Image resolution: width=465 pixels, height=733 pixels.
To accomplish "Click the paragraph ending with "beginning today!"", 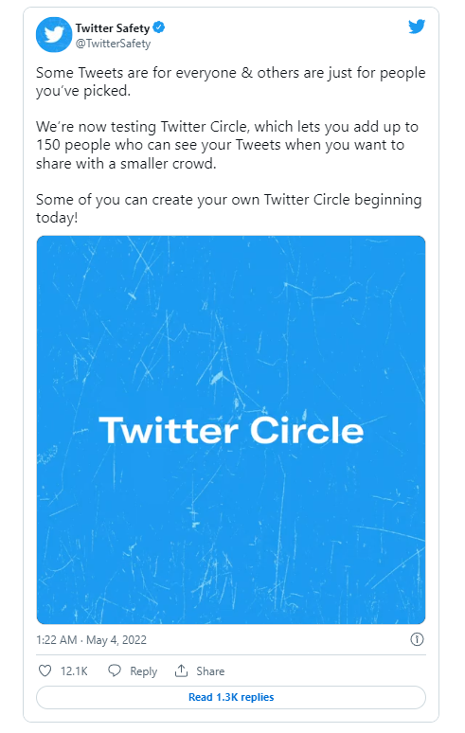I will coord(229,208).
